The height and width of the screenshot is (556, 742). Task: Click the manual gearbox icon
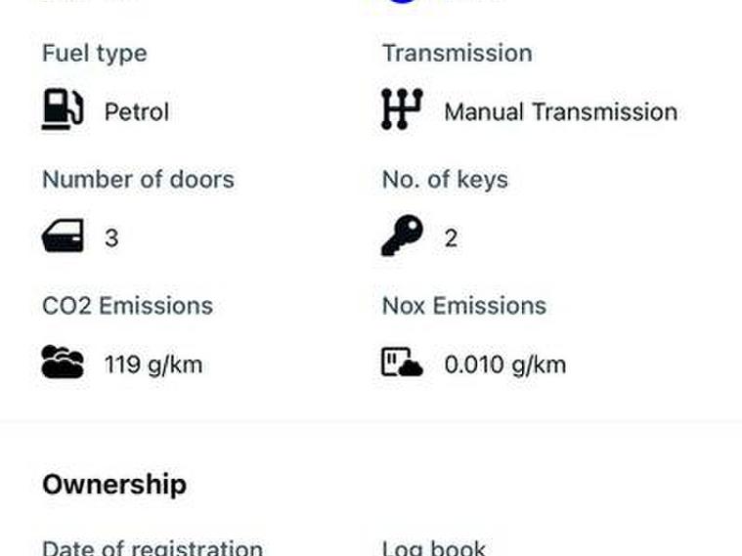(x=402, y=110)
